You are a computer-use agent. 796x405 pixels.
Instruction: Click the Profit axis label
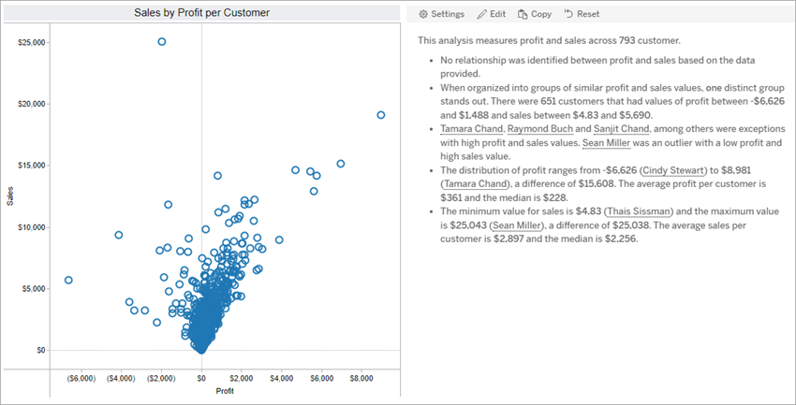225,390
